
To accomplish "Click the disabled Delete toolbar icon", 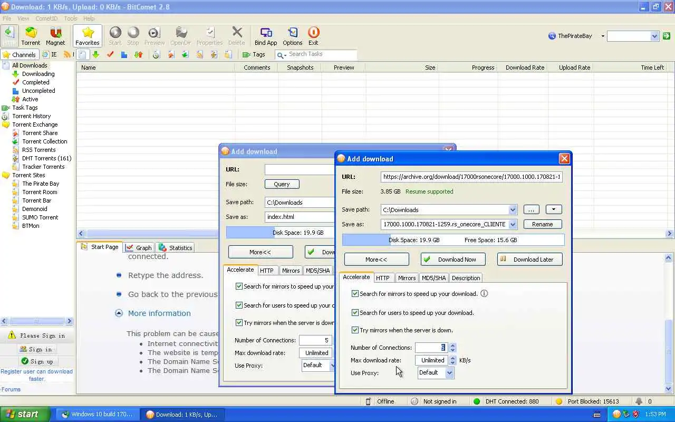I will coord(237,36).
